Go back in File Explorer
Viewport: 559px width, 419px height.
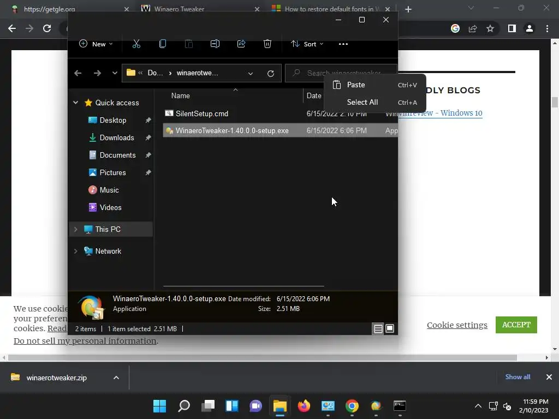point(78,73)
